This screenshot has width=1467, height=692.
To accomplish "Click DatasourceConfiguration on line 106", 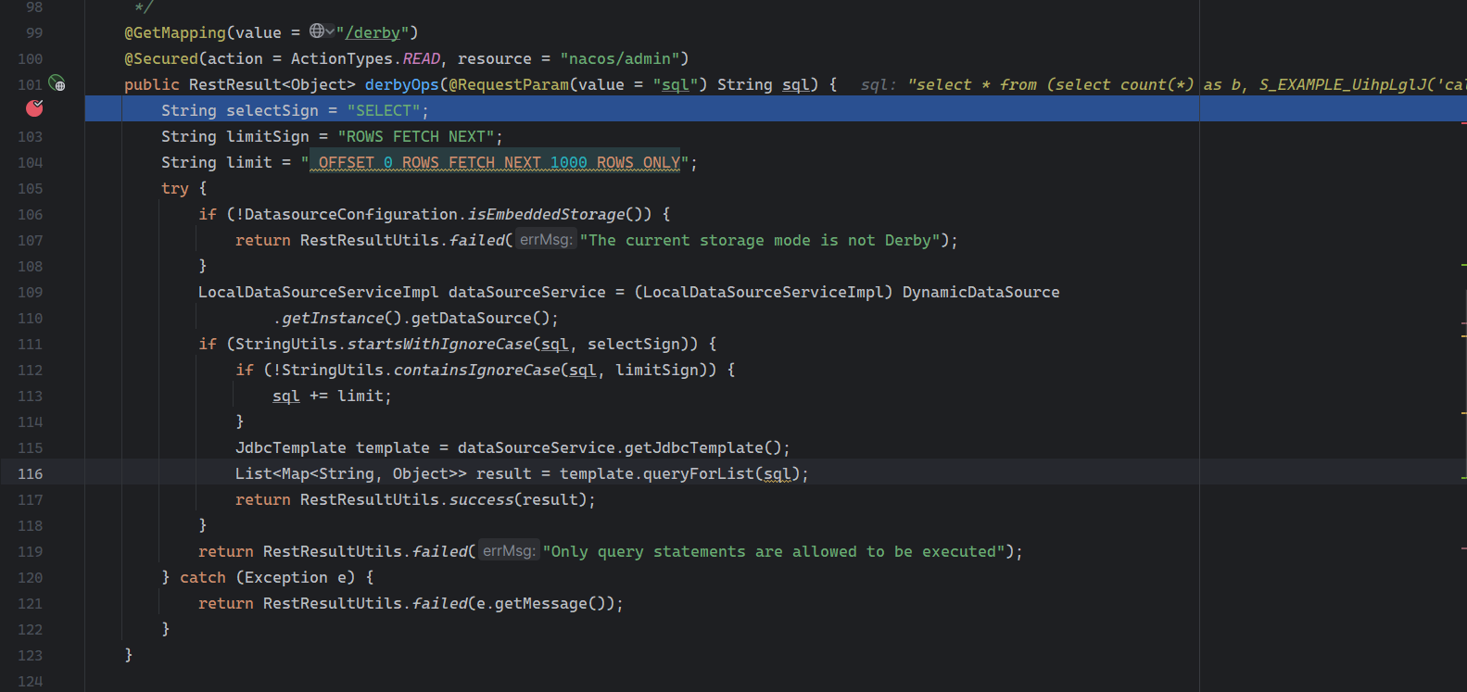I will click(351, 214).
